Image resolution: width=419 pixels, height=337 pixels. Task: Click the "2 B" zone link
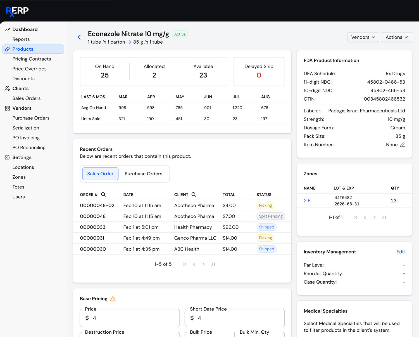click(x=307, y=201)
